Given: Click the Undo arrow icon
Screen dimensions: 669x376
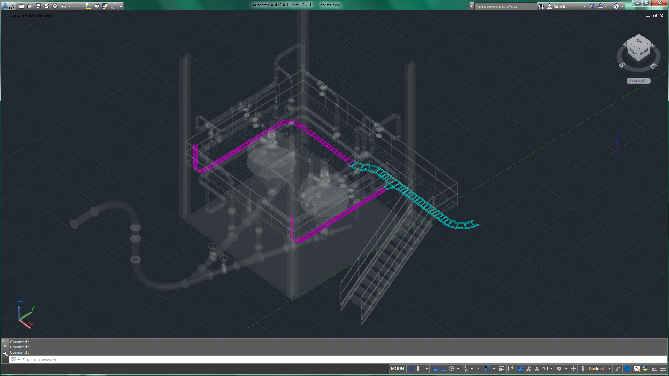Looking at the screenshot, I should pyautogui.click(x=63, y=6).
